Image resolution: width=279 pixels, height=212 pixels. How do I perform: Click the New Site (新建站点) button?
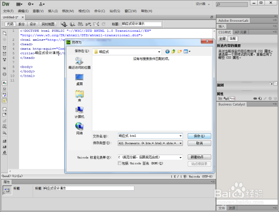199,157
